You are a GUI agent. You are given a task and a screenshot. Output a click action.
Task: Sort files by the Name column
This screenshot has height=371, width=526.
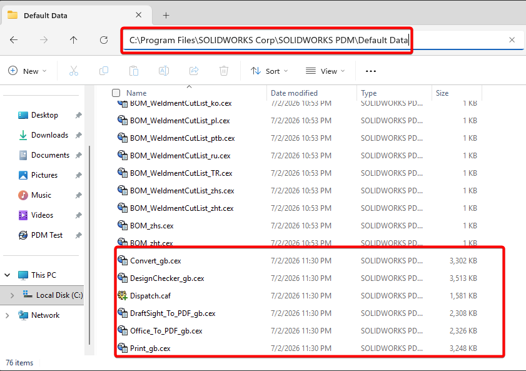[x=136, y=93]
